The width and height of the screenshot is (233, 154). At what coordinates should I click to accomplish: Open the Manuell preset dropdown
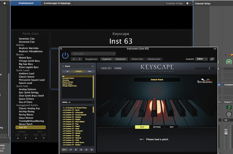click(93, 54)
